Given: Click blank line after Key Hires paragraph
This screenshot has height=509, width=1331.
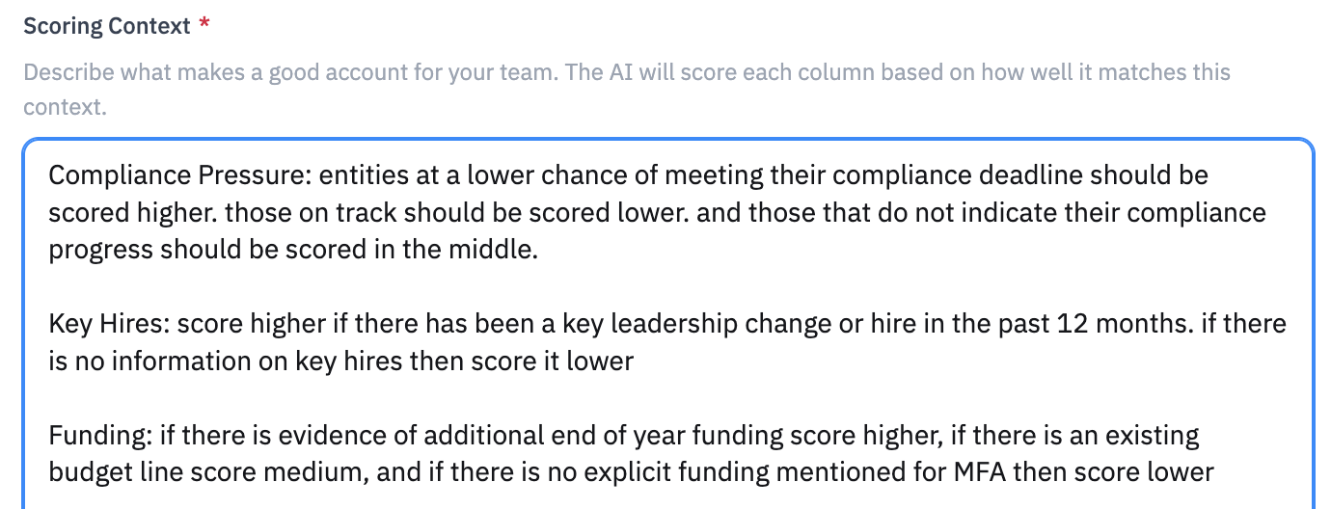Looking at the screenshot, I should tap(667, 398).
